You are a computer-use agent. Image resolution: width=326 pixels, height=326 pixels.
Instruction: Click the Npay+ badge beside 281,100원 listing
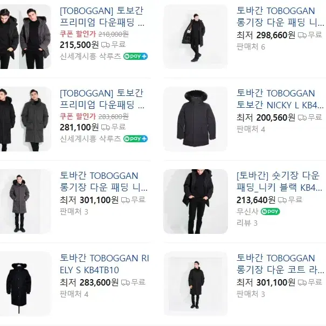pyautogui.click(x=135, y=138)
